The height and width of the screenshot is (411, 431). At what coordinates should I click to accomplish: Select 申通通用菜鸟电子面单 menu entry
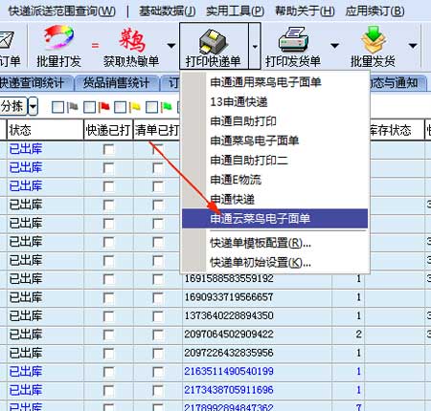pyautogui.click(x=275, y=82)
